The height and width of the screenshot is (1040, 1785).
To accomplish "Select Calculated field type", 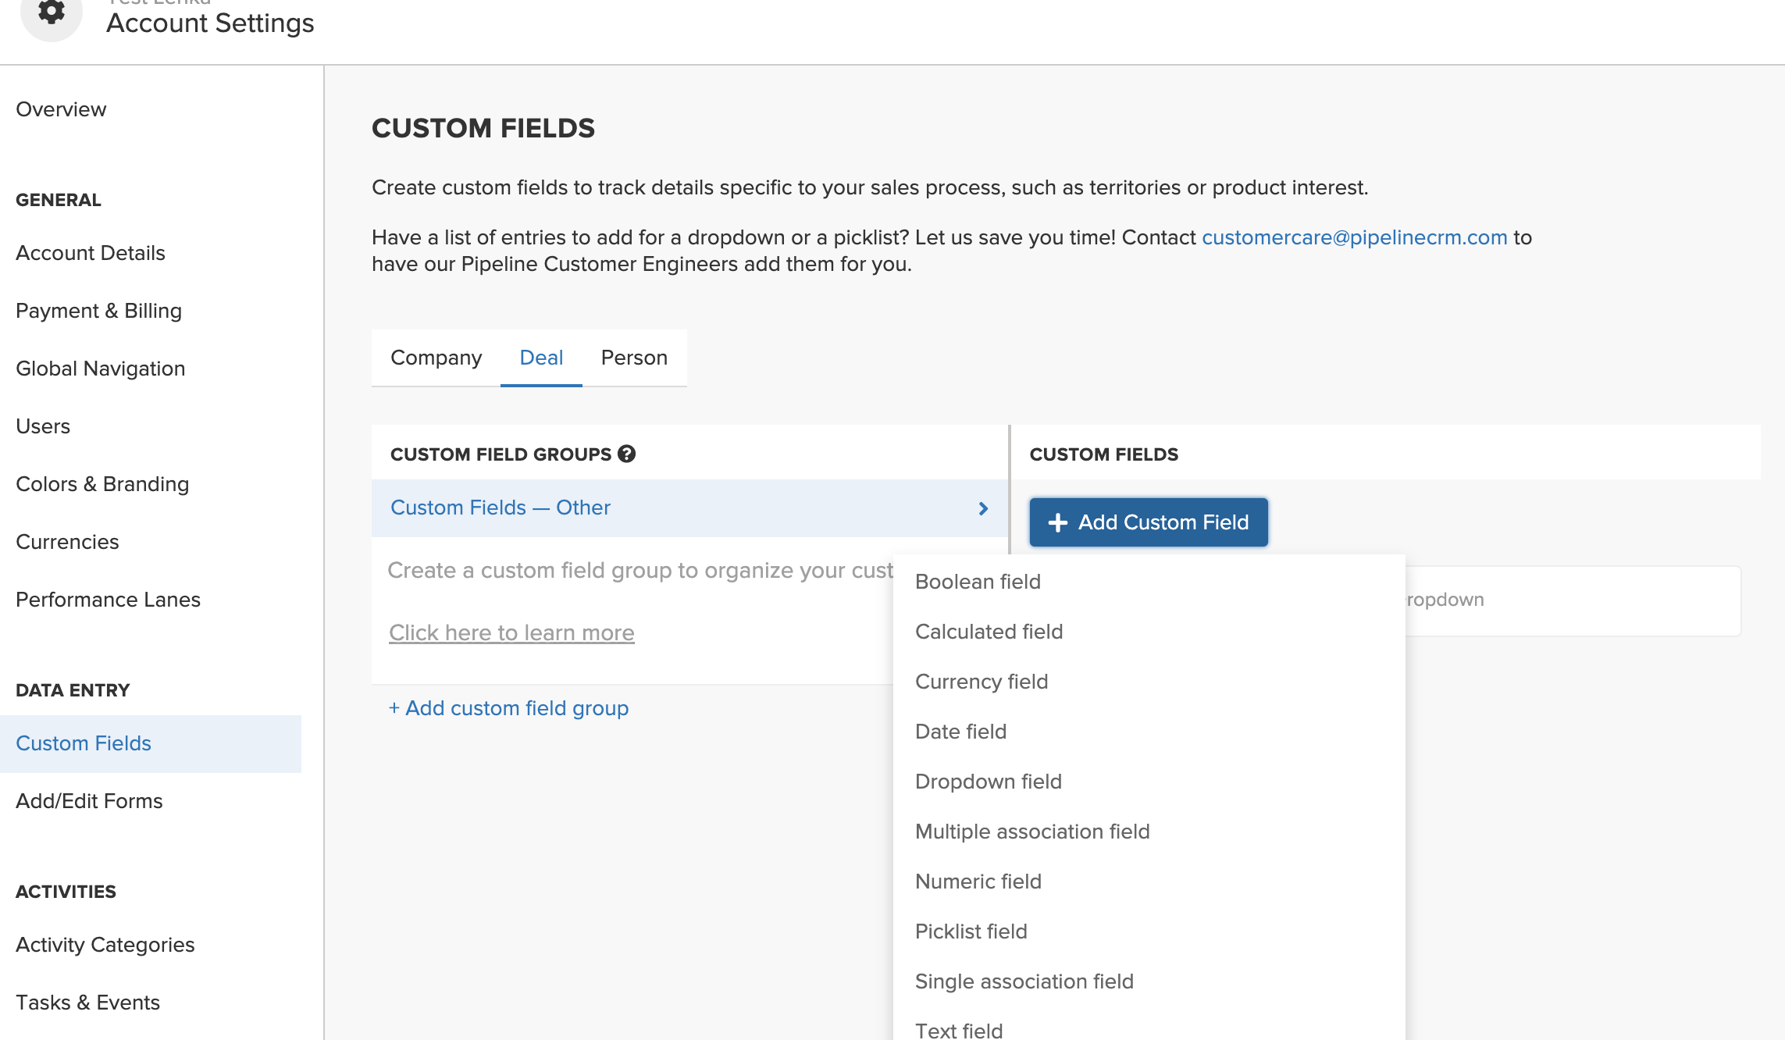I will tap(988, 631).
